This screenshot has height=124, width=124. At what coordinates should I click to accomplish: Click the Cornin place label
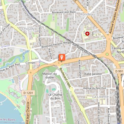coord(30,63)
